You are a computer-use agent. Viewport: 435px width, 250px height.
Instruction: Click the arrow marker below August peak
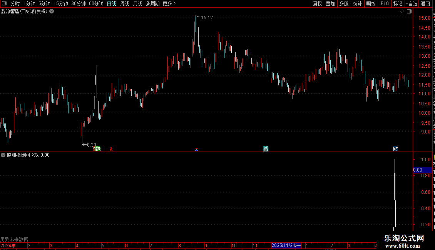(196, 149)
